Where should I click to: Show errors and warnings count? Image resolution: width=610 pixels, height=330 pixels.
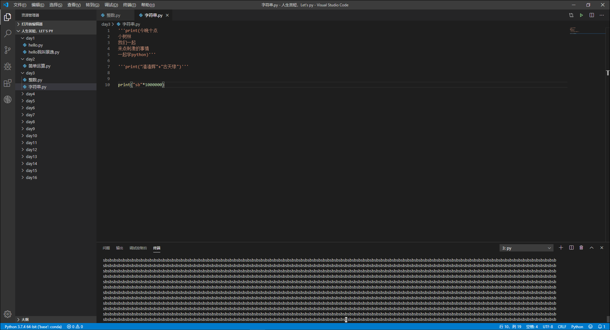(x=75, y=327)
